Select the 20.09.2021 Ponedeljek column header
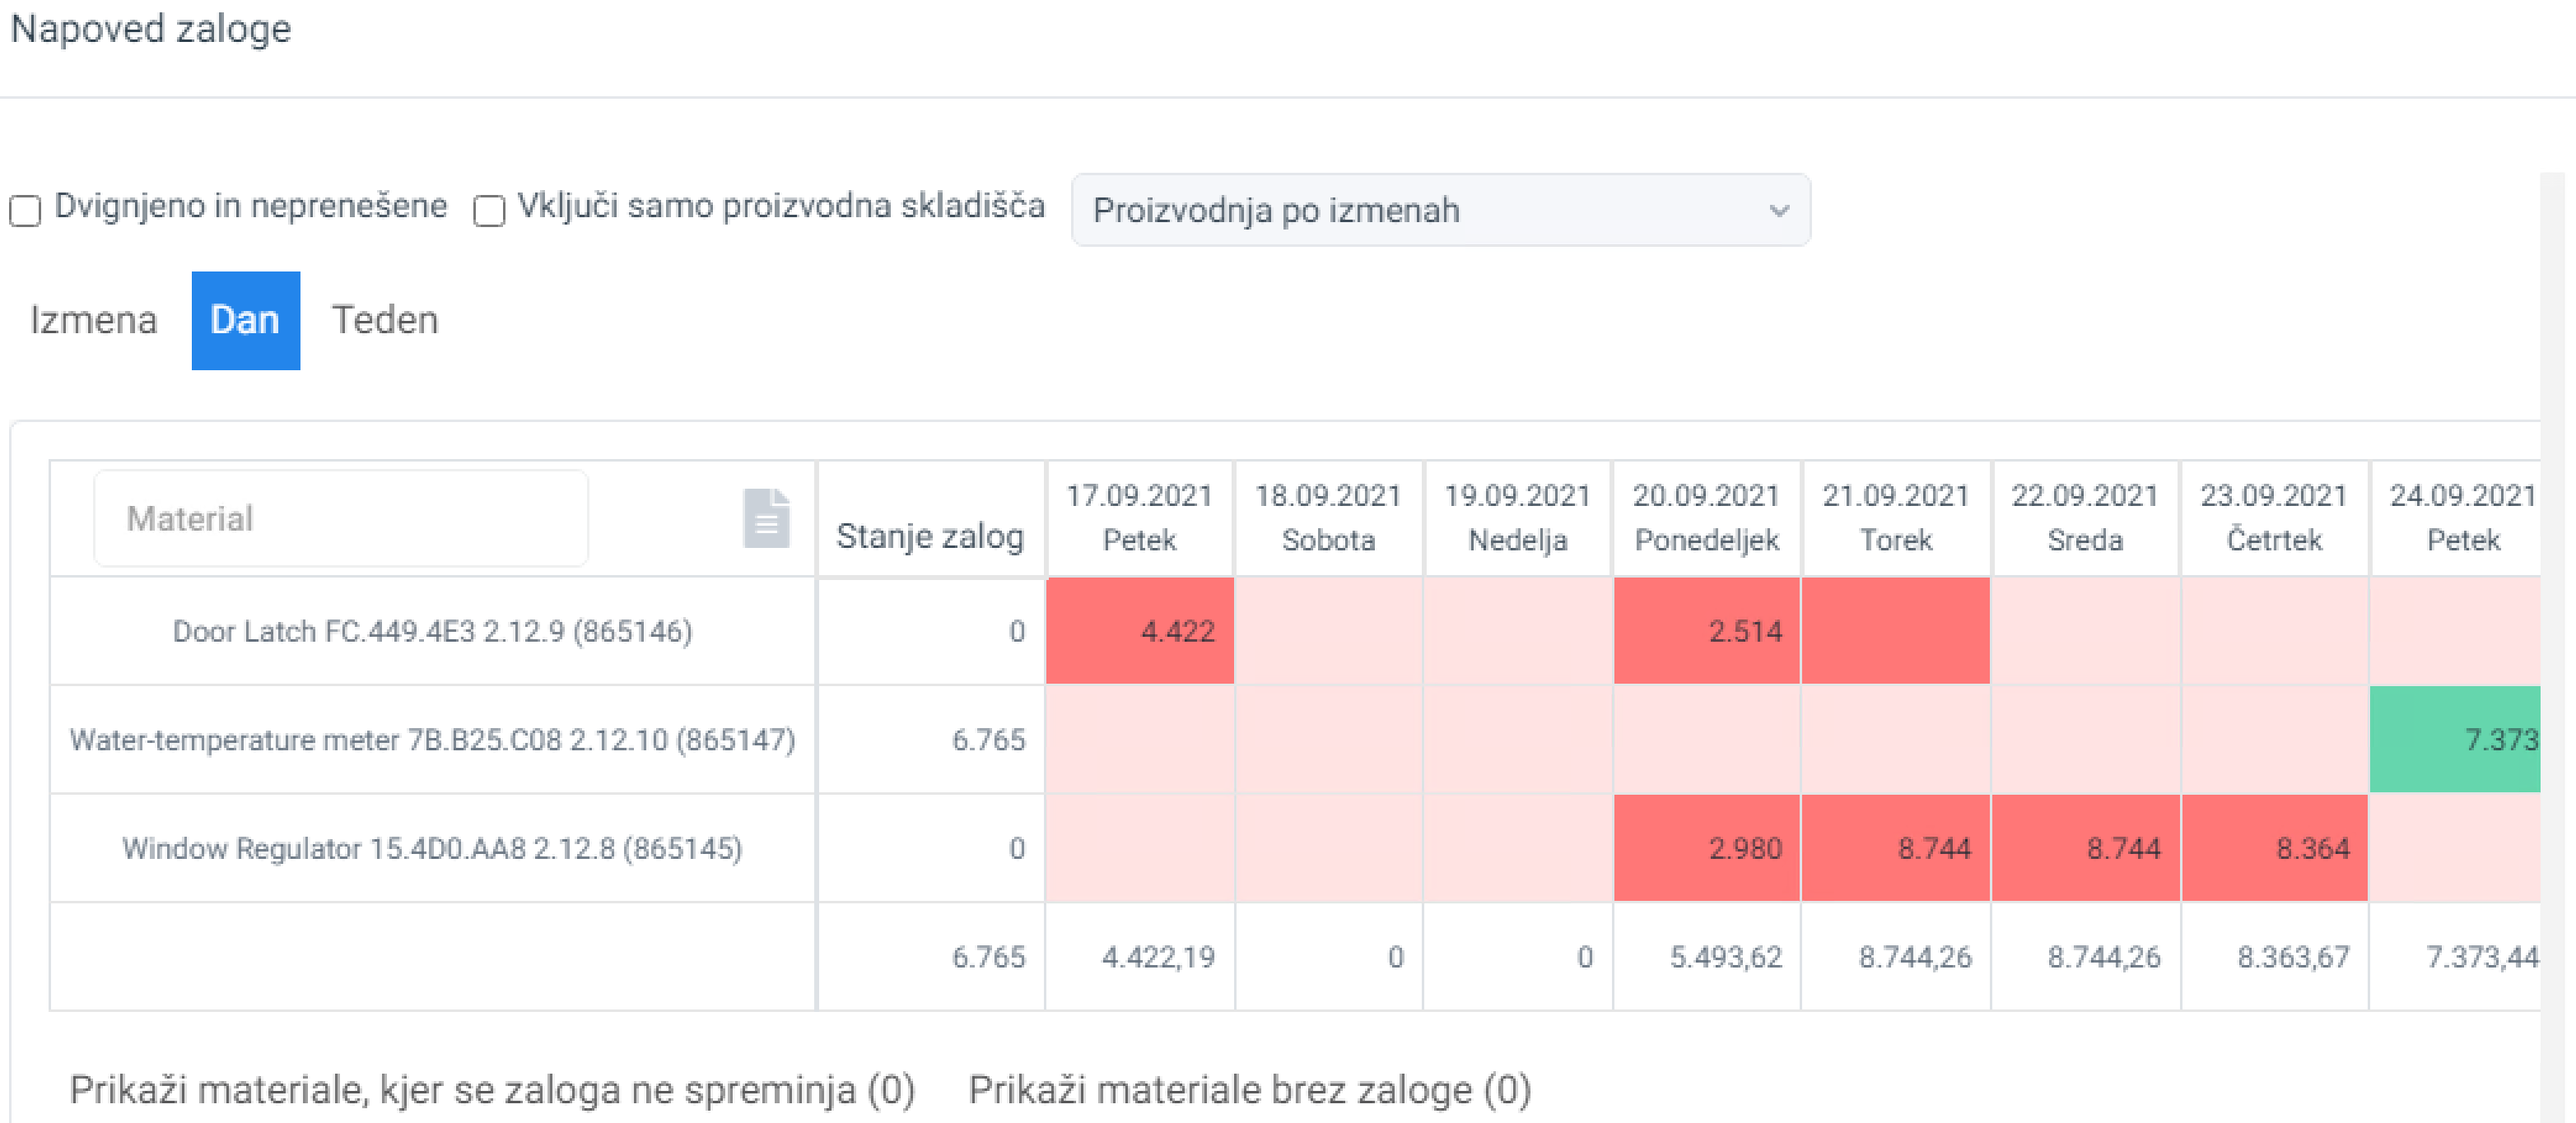The image size is (2576, 1123). click(x=1706, y=517)
